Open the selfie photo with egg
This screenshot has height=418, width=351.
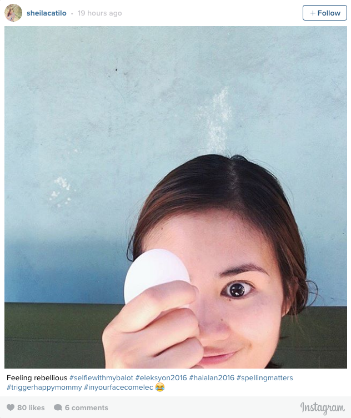coord(175,197)
